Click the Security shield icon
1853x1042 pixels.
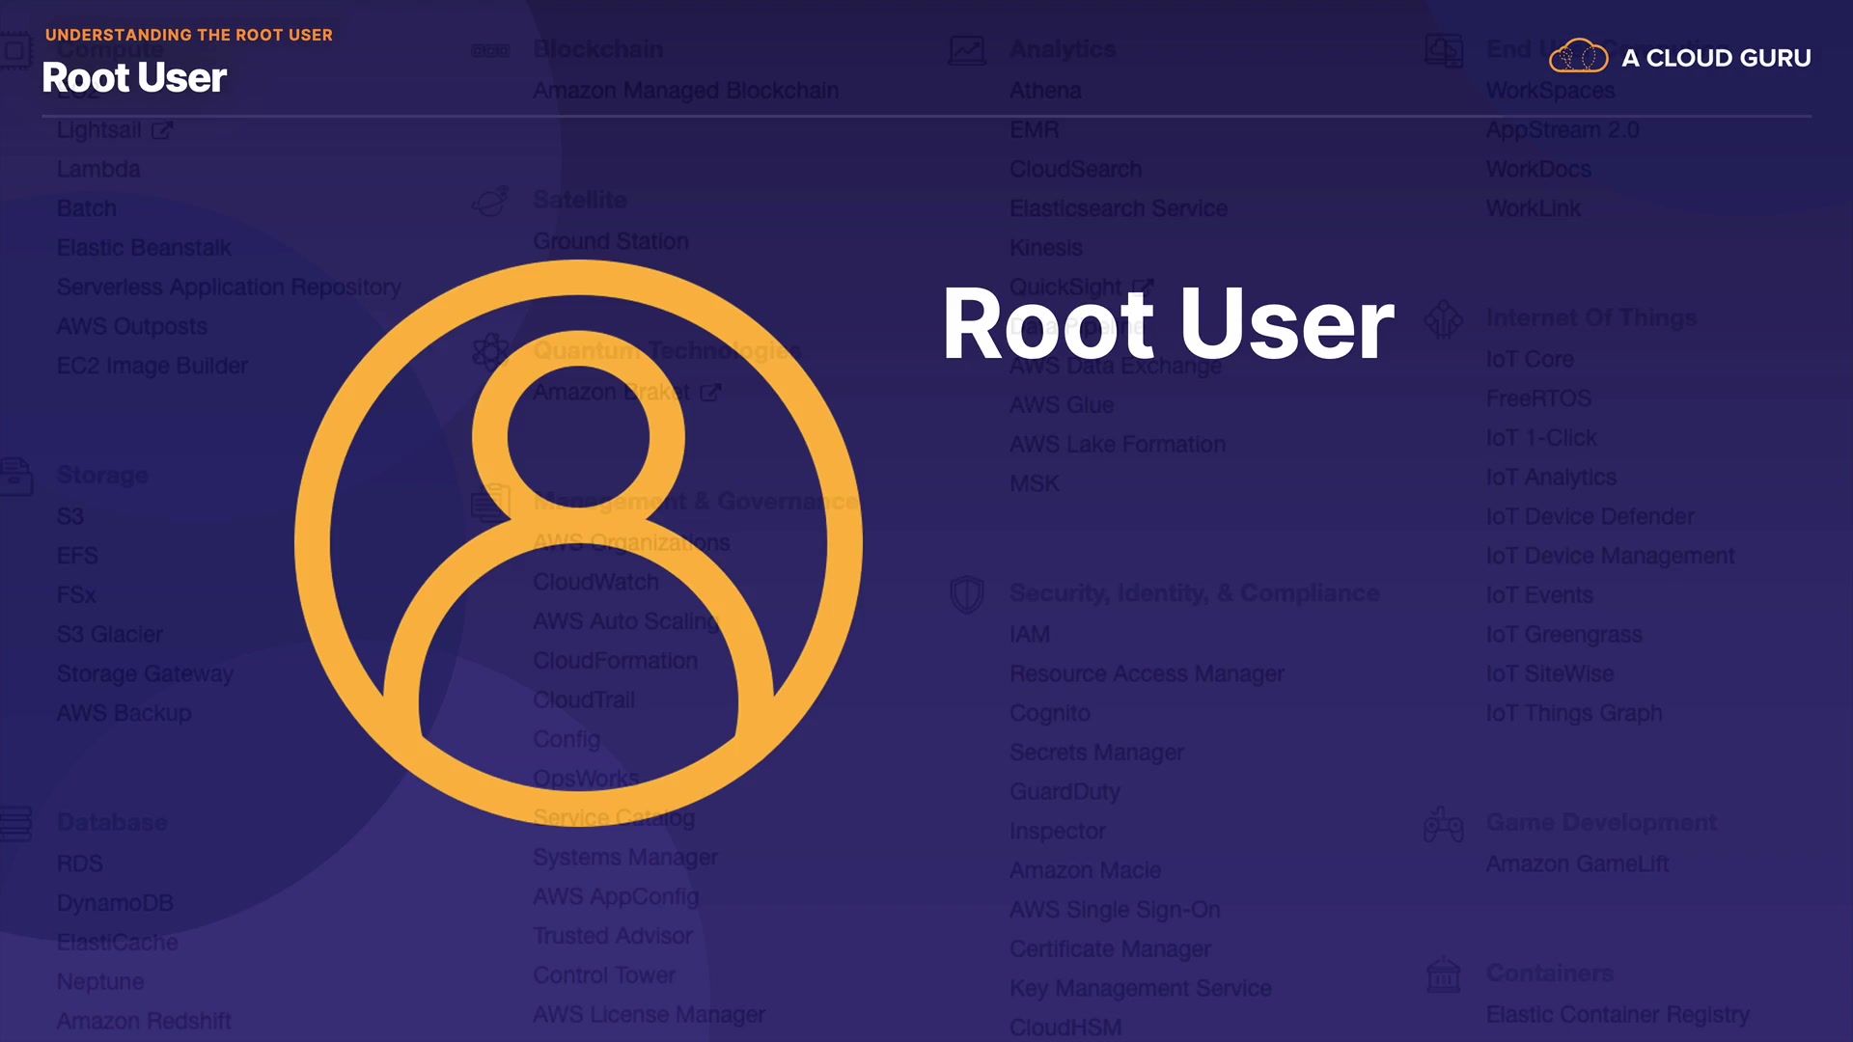[x=966, y=594]
